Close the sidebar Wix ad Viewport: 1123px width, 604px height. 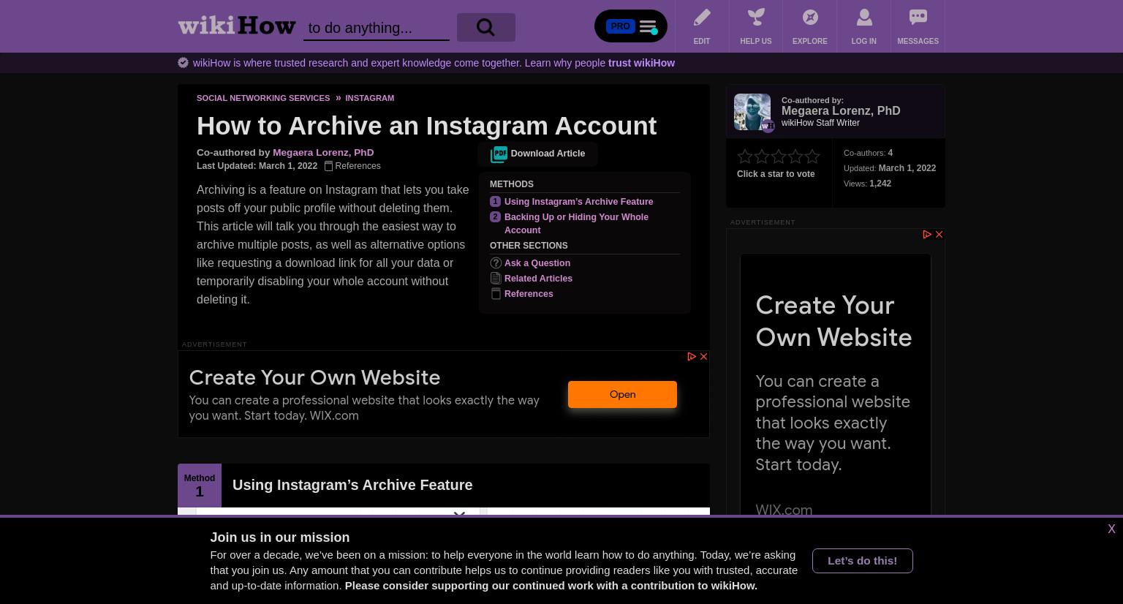939,235
